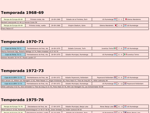Click Copa de la UEFA 72-73 cell, vta. row
150x113 pixels.
pyautogui.click(x=13, y=84)
